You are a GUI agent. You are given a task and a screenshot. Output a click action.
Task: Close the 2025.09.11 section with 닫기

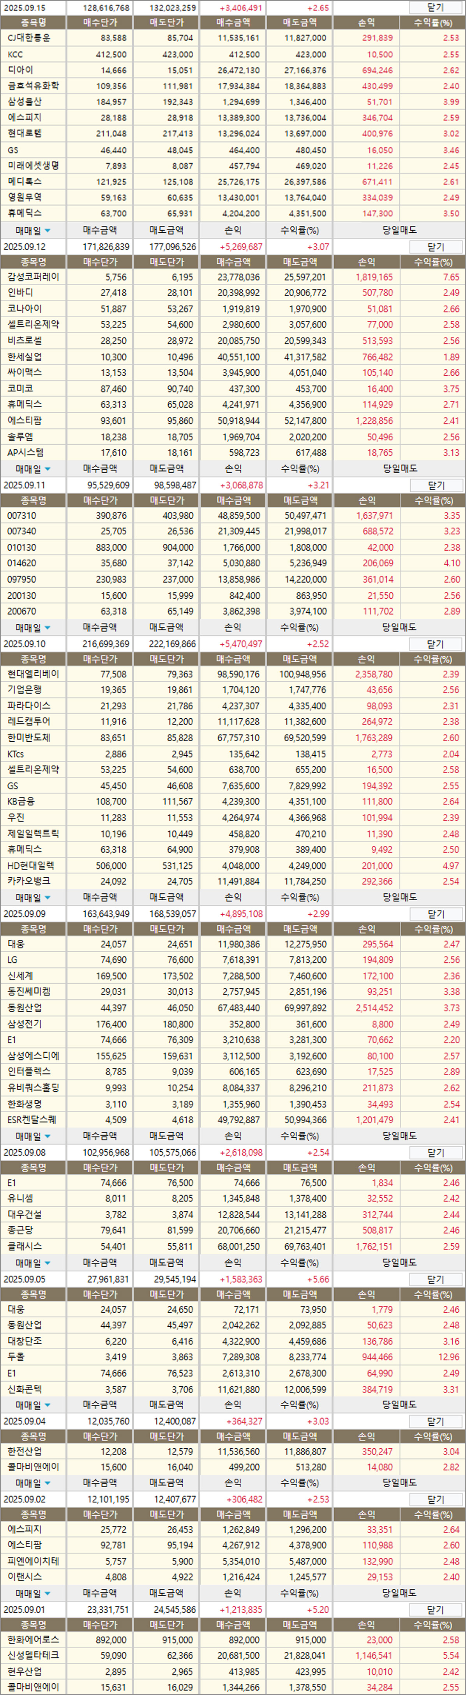pos(436,485)
